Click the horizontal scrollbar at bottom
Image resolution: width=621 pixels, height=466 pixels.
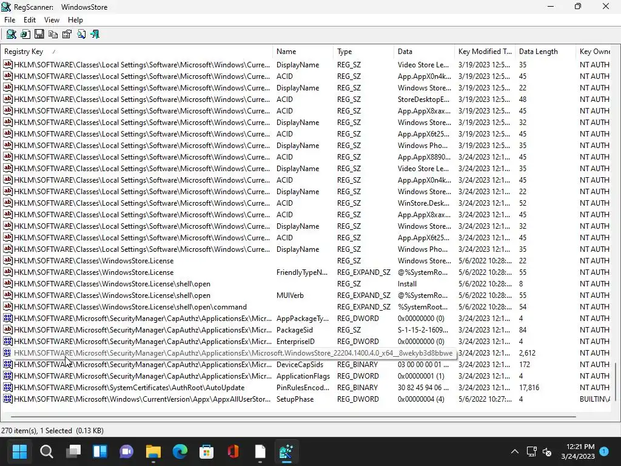pos(293,417)
